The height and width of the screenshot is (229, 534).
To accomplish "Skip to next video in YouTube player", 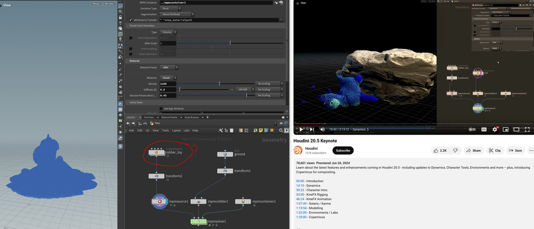I will click(312, 129).
